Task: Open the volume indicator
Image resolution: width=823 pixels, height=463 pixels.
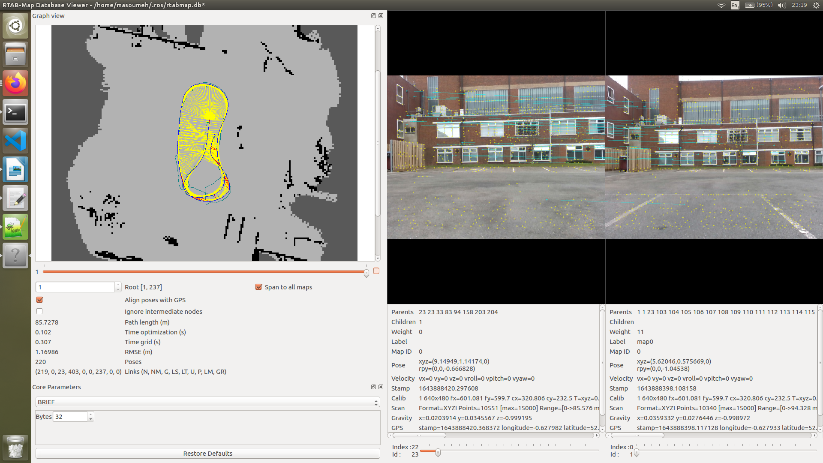Action: [781, 5]
